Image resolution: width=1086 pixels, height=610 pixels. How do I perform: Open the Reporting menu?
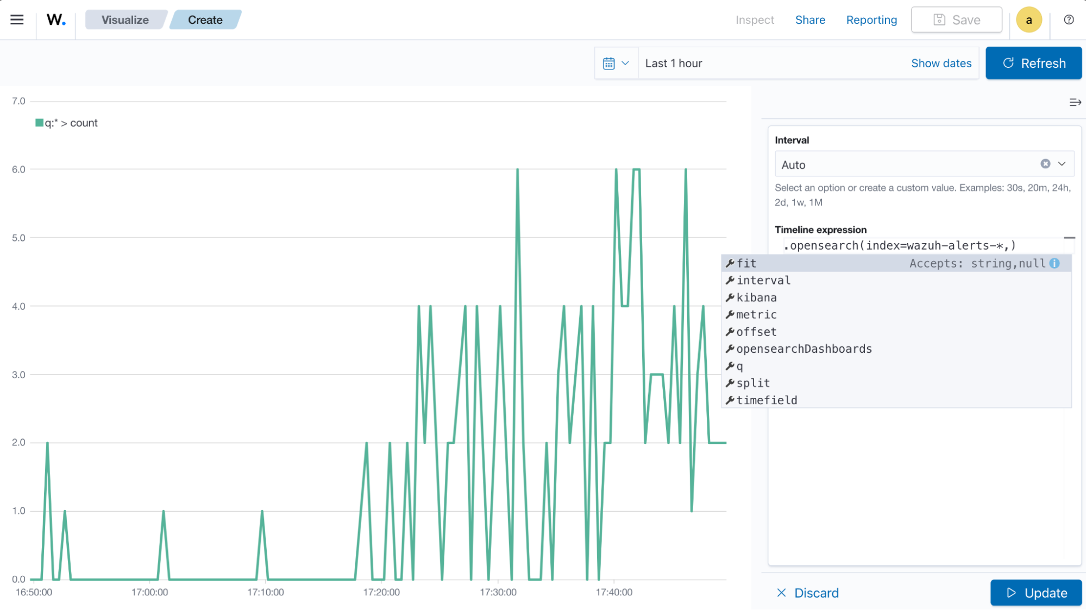[871, 20]
